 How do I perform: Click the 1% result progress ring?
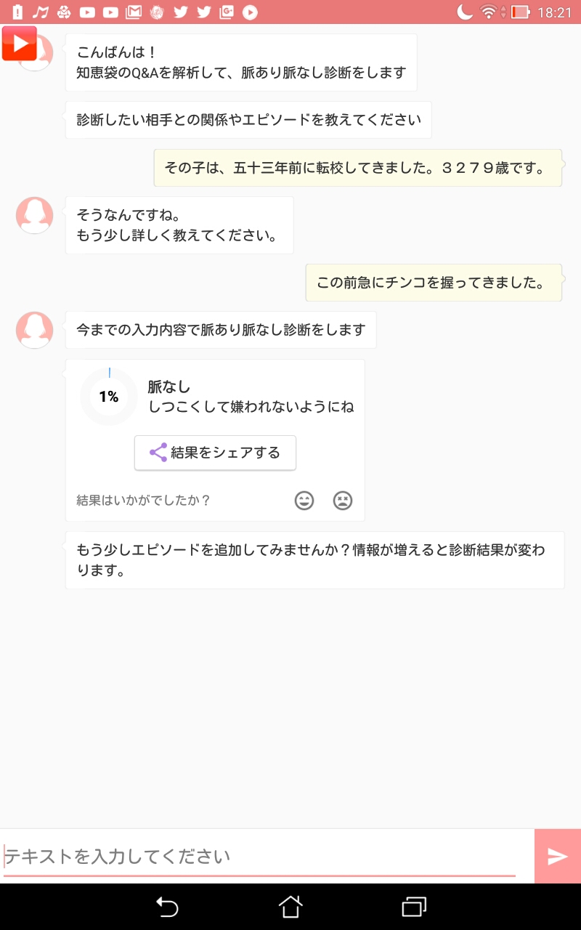(109, 397)
